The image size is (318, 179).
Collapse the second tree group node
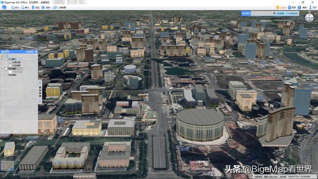tap(2, 69)
